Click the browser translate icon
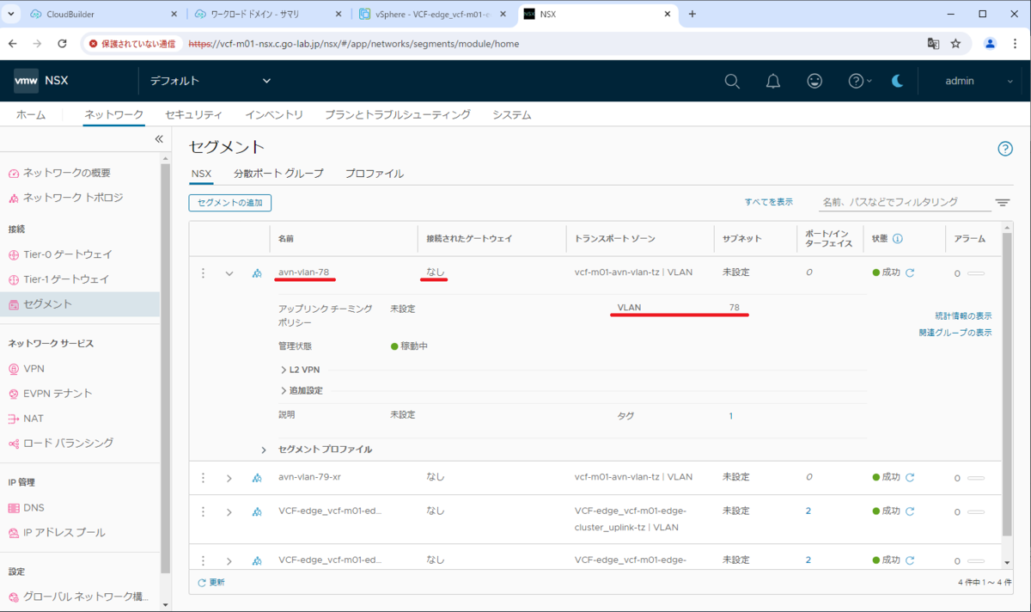The image size is (1031, 612). click(933, 43)
